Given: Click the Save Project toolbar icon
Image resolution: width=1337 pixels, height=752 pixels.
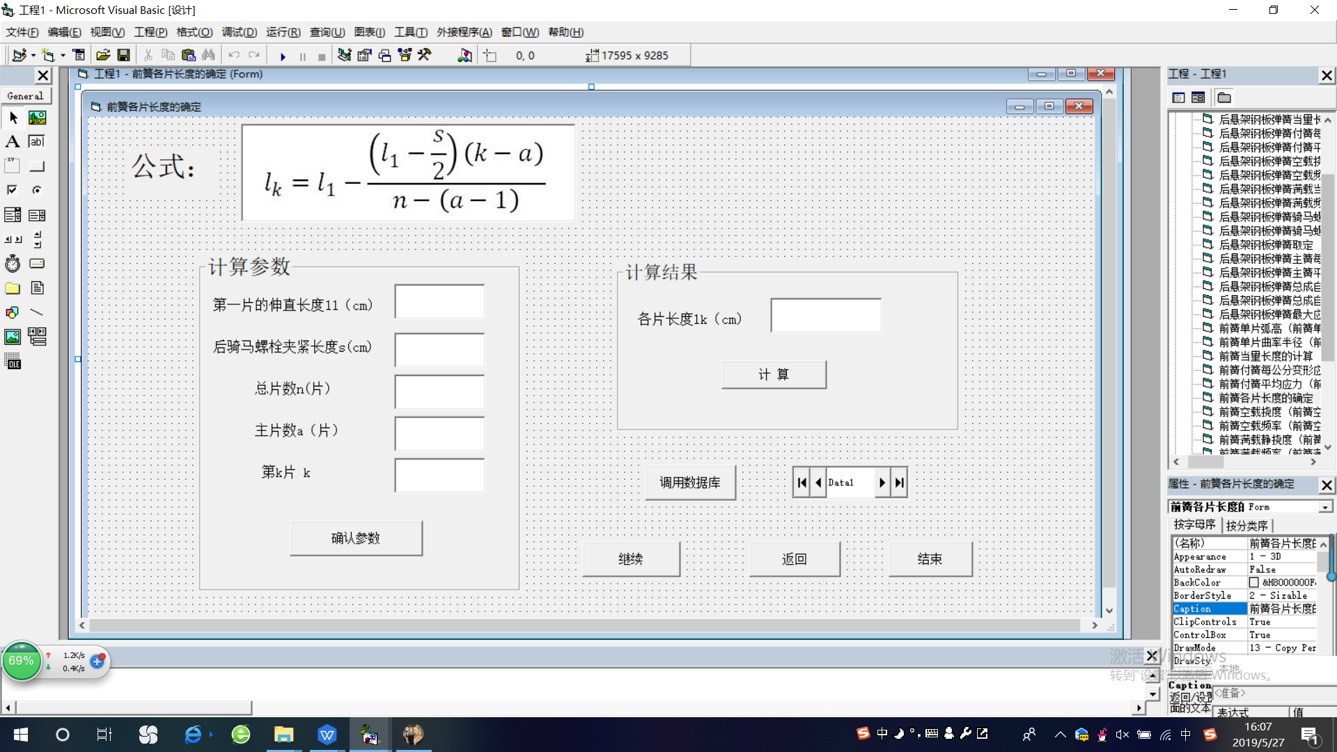Looking at the screenshot, I should pos(123,56).
